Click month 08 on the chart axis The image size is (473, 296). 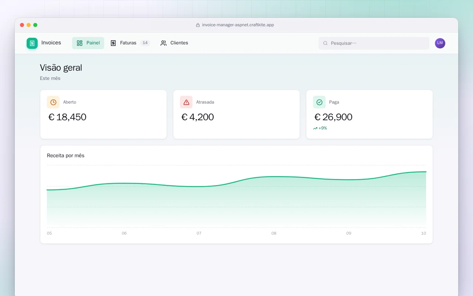(x=274, y=233)
